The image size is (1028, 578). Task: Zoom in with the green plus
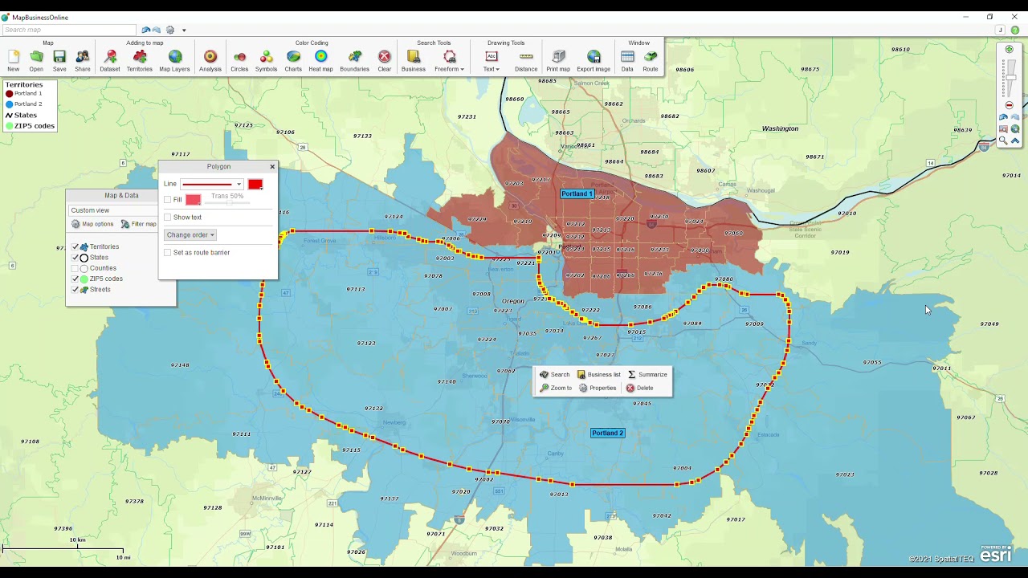pos(1010,49)
